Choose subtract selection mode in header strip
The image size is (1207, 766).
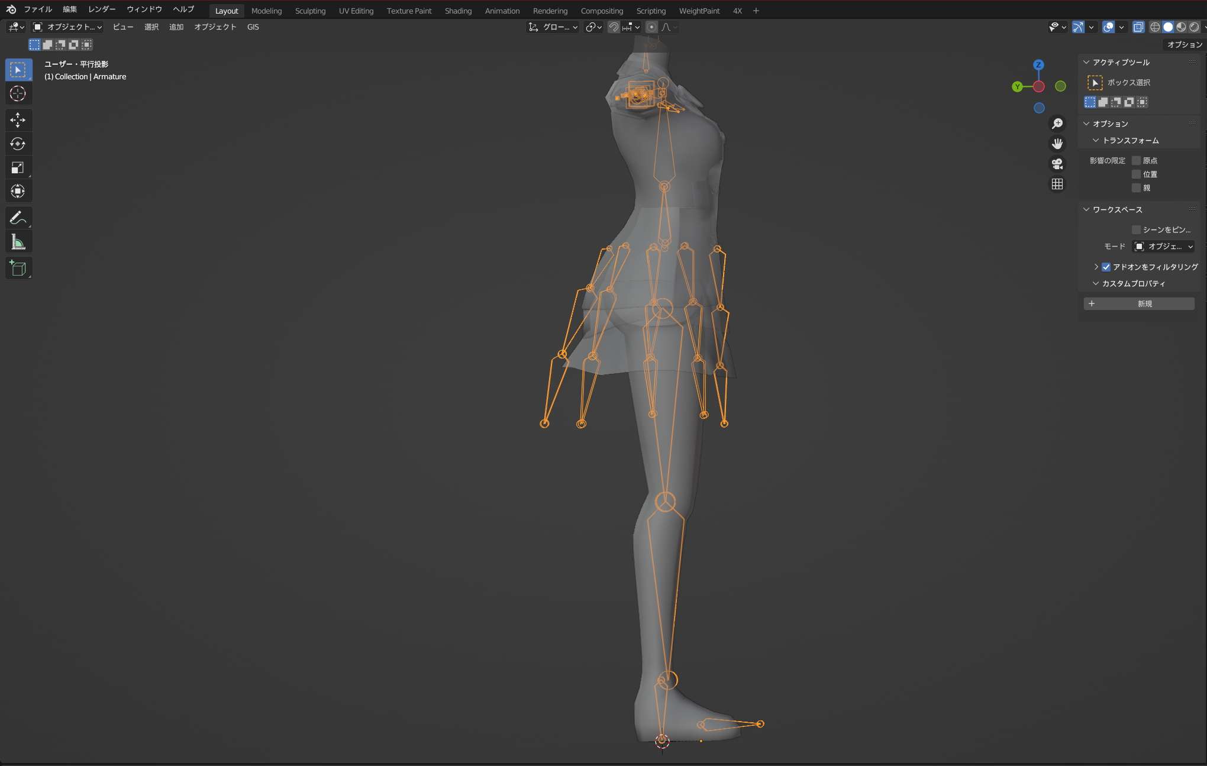point(60,44)
